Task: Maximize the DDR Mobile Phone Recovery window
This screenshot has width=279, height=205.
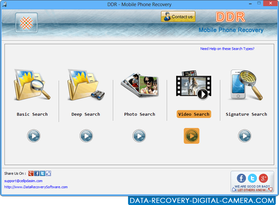Action: pos(259,3)
